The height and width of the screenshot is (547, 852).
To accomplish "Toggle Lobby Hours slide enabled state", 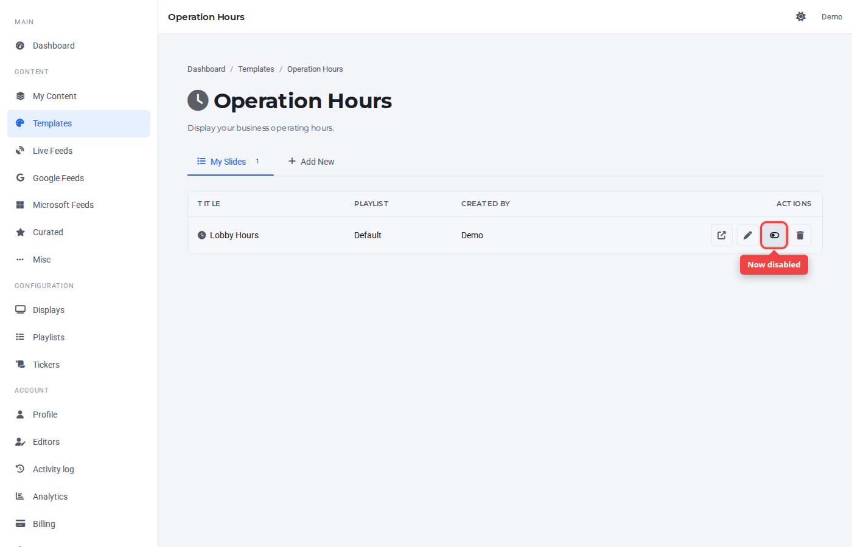I will click(x=774, y=235).
